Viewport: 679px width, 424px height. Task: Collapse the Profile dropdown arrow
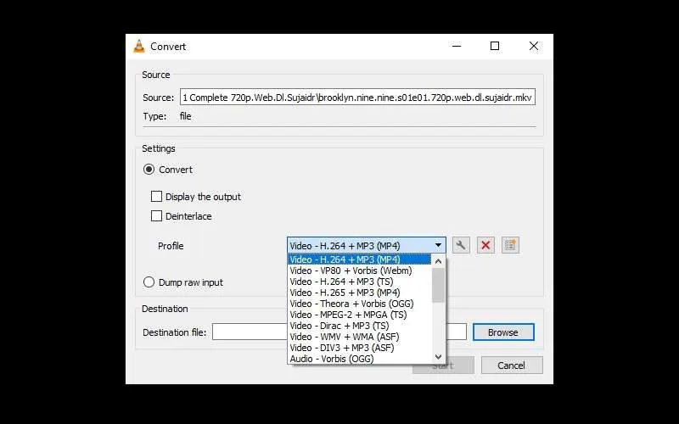[x=438, y=245]
